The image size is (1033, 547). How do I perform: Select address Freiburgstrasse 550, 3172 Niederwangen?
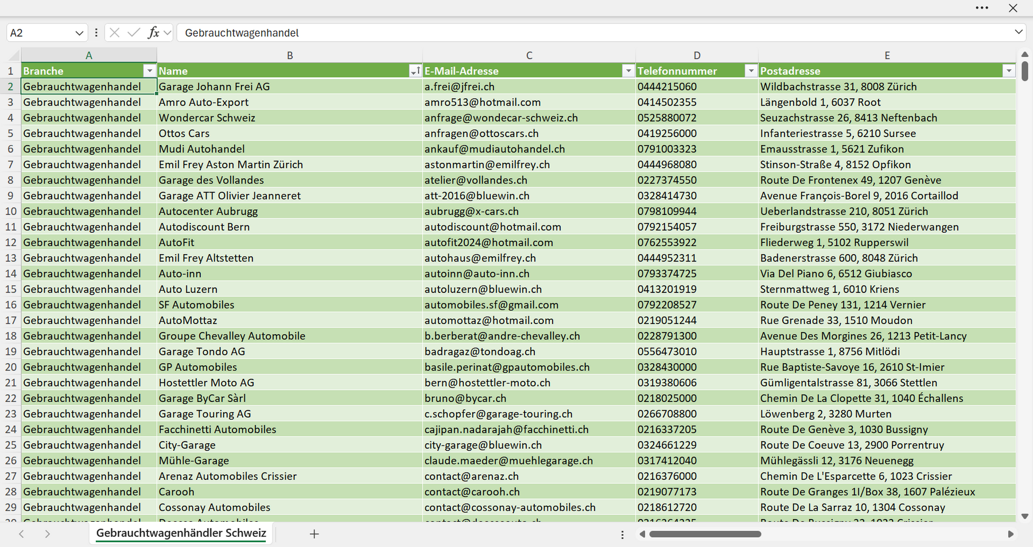(887, 226)
